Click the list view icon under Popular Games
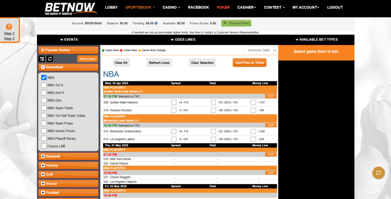The width and height of the screenshot is (391, 199). (42, 59)
